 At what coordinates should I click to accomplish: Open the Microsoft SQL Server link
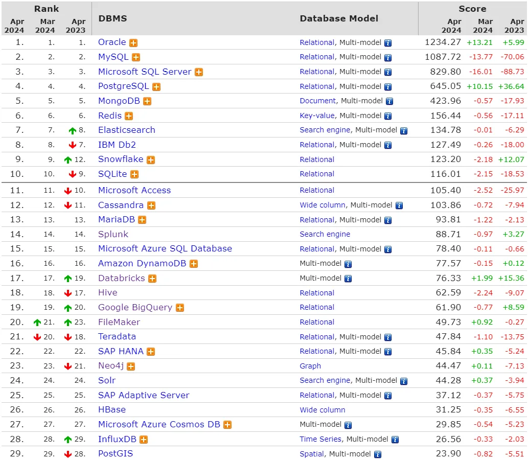pos(145,72)
